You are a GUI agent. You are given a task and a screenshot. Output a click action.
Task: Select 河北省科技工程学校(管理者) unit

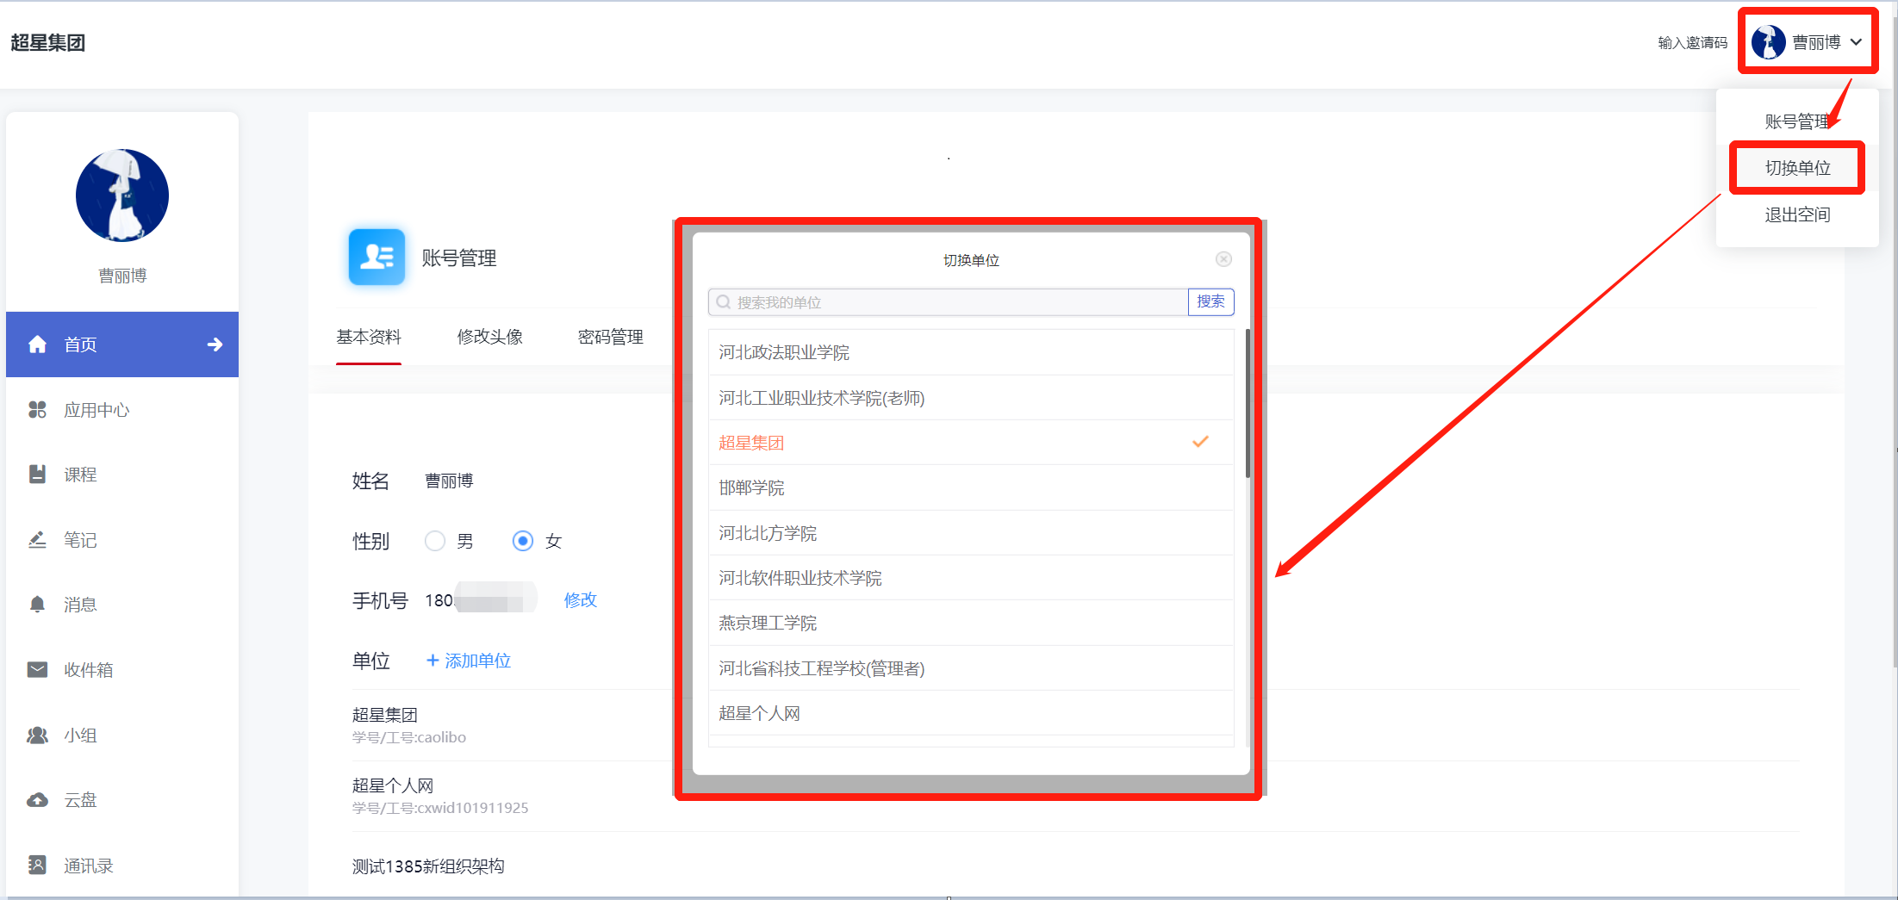971,668
